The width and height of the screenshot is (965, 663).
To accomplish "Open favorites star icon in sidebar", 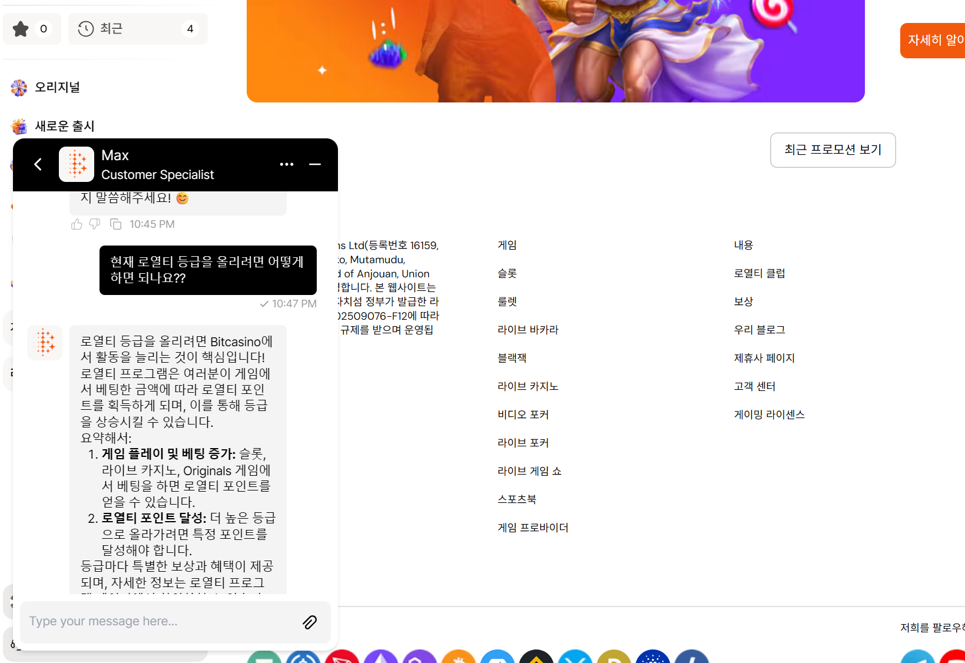I will click(x=32, y=29).
